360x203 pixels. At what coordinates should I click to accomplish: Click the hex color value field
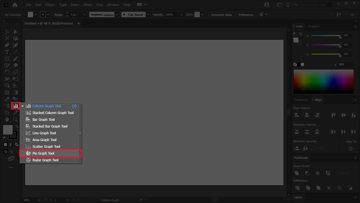(x=345, y=65)
